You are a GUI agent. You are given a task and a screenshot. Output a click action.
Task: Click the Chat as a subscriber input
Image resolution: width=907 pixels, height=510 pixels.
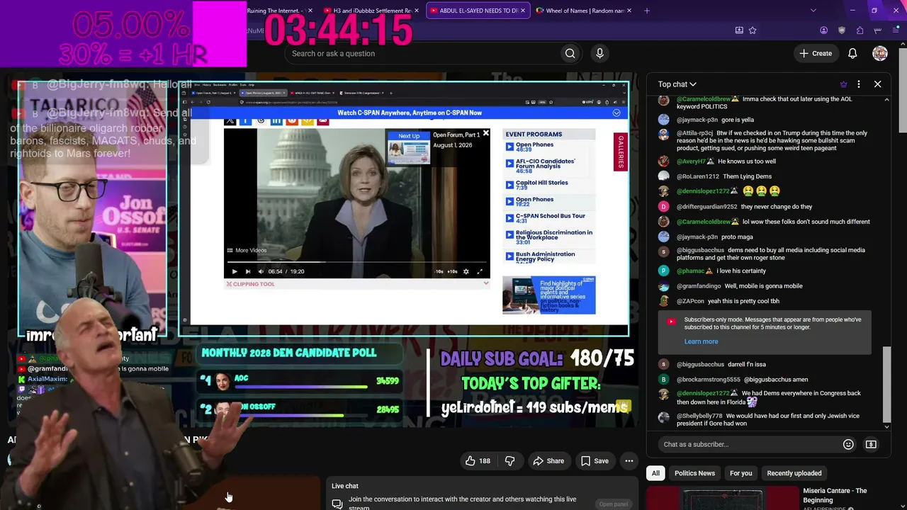coord(748,444)
